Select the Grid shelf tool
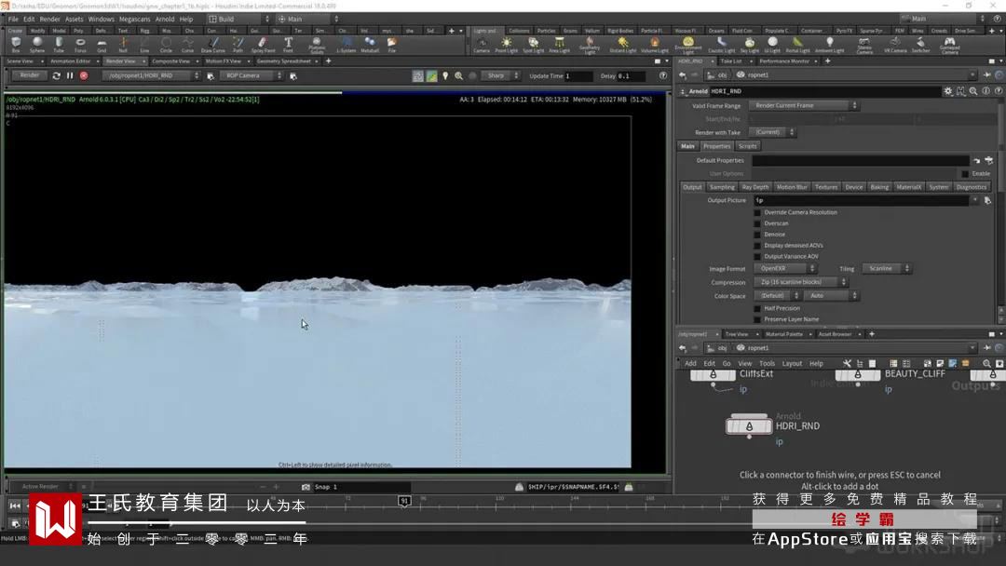Viewport: 1006px width, 566px height. click(102, 45)
